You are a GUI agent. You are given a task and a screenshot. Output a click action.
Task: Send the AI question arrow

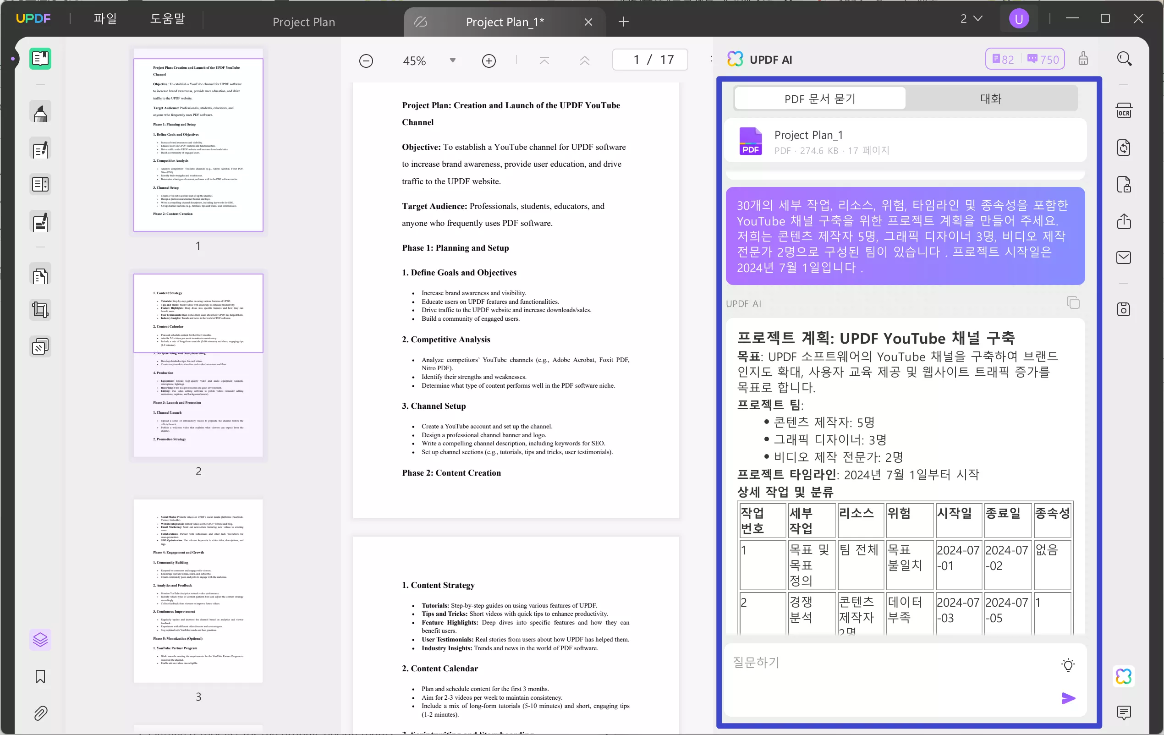click(1068, 698)
